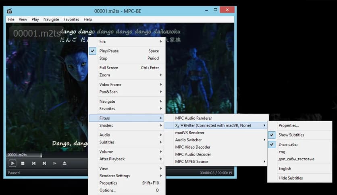337x195 pixels.
Task: Click Hide Subtitles in the submenu
Action: point(300,178)
